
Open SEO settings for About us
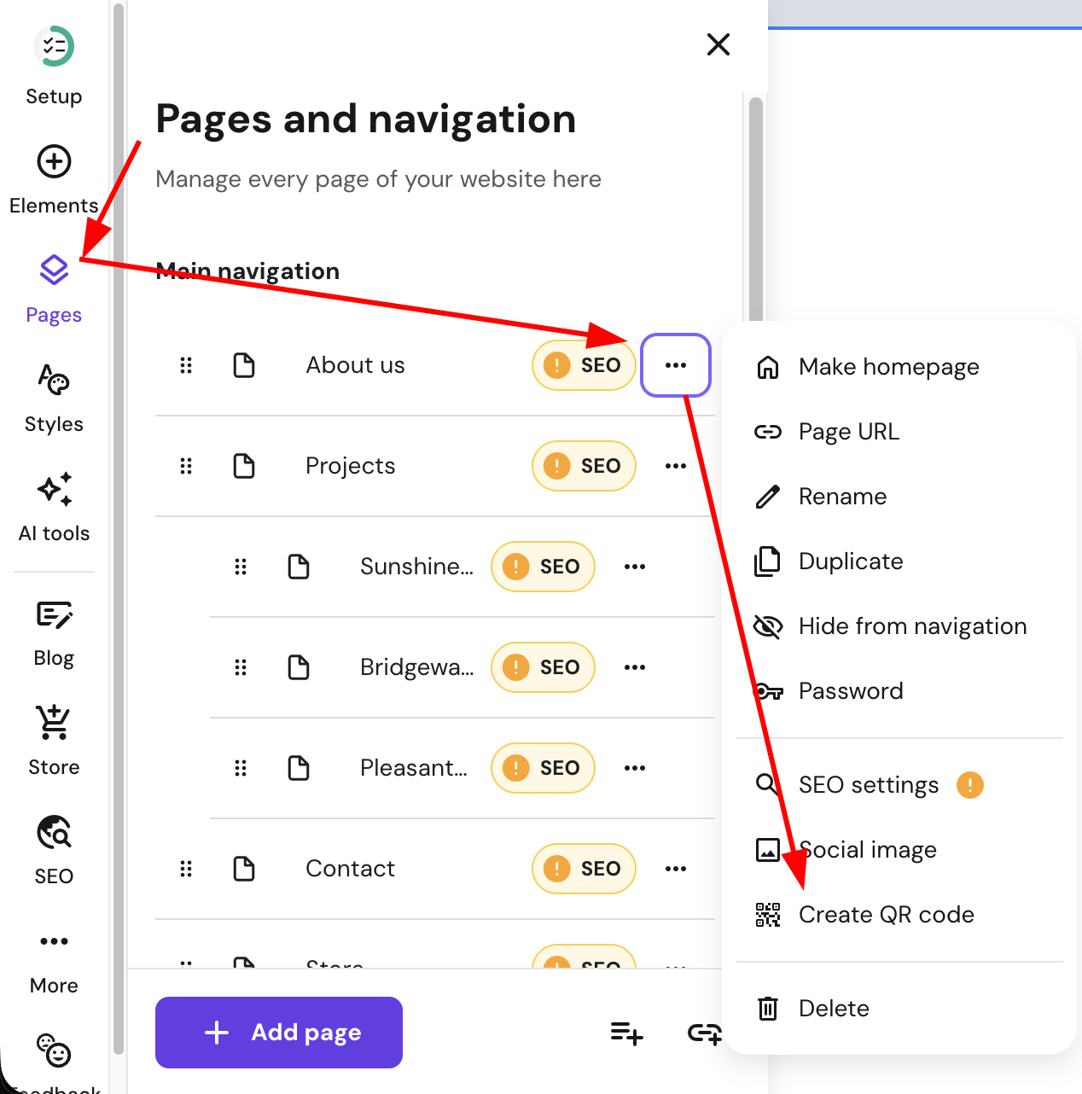[868, 784]
